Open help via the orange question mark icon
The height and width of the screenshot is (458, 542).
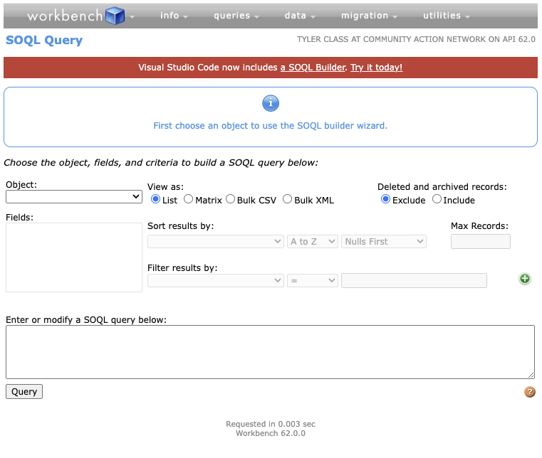click(530, 392)
